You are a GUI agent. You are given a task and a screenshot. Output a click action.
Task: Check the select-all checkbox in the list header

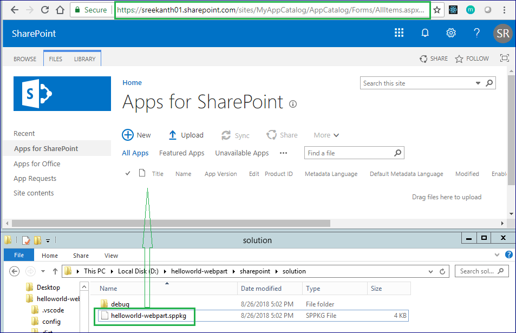(x=127, y=173)
